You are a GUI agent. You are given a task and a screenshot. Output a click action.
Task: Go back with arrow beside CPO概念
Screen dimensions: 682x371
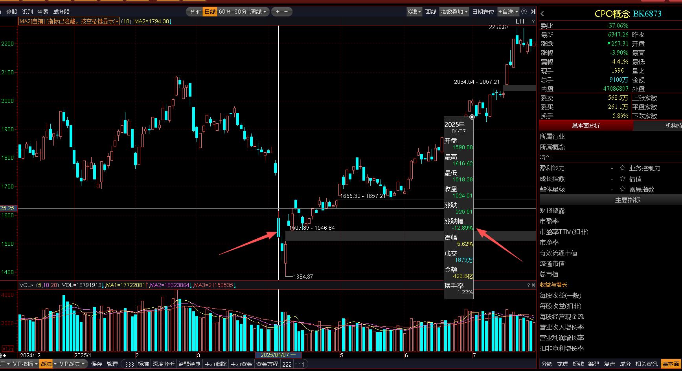[542, 14]
